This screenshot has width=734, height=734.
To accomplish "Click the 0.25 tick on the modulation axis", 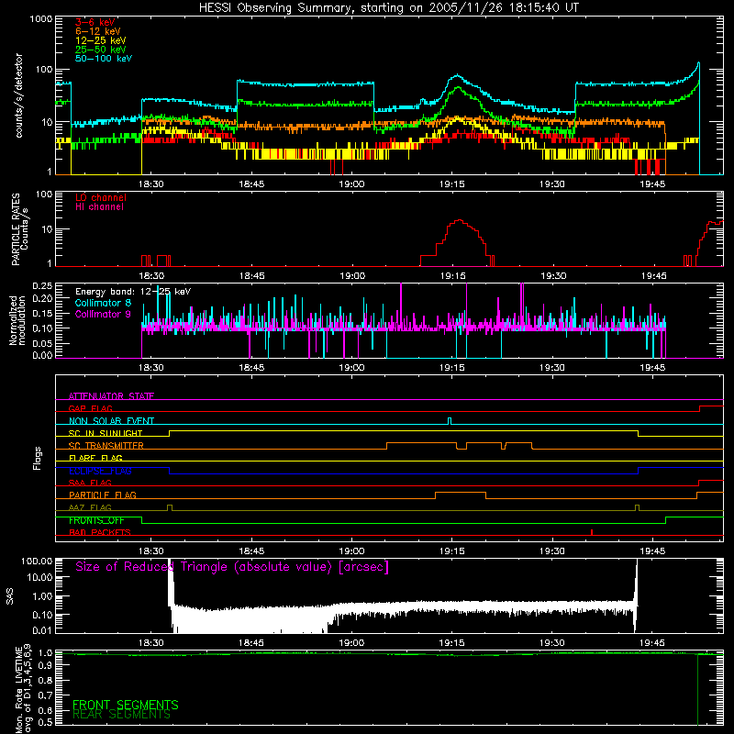I will tap(42, 285).
